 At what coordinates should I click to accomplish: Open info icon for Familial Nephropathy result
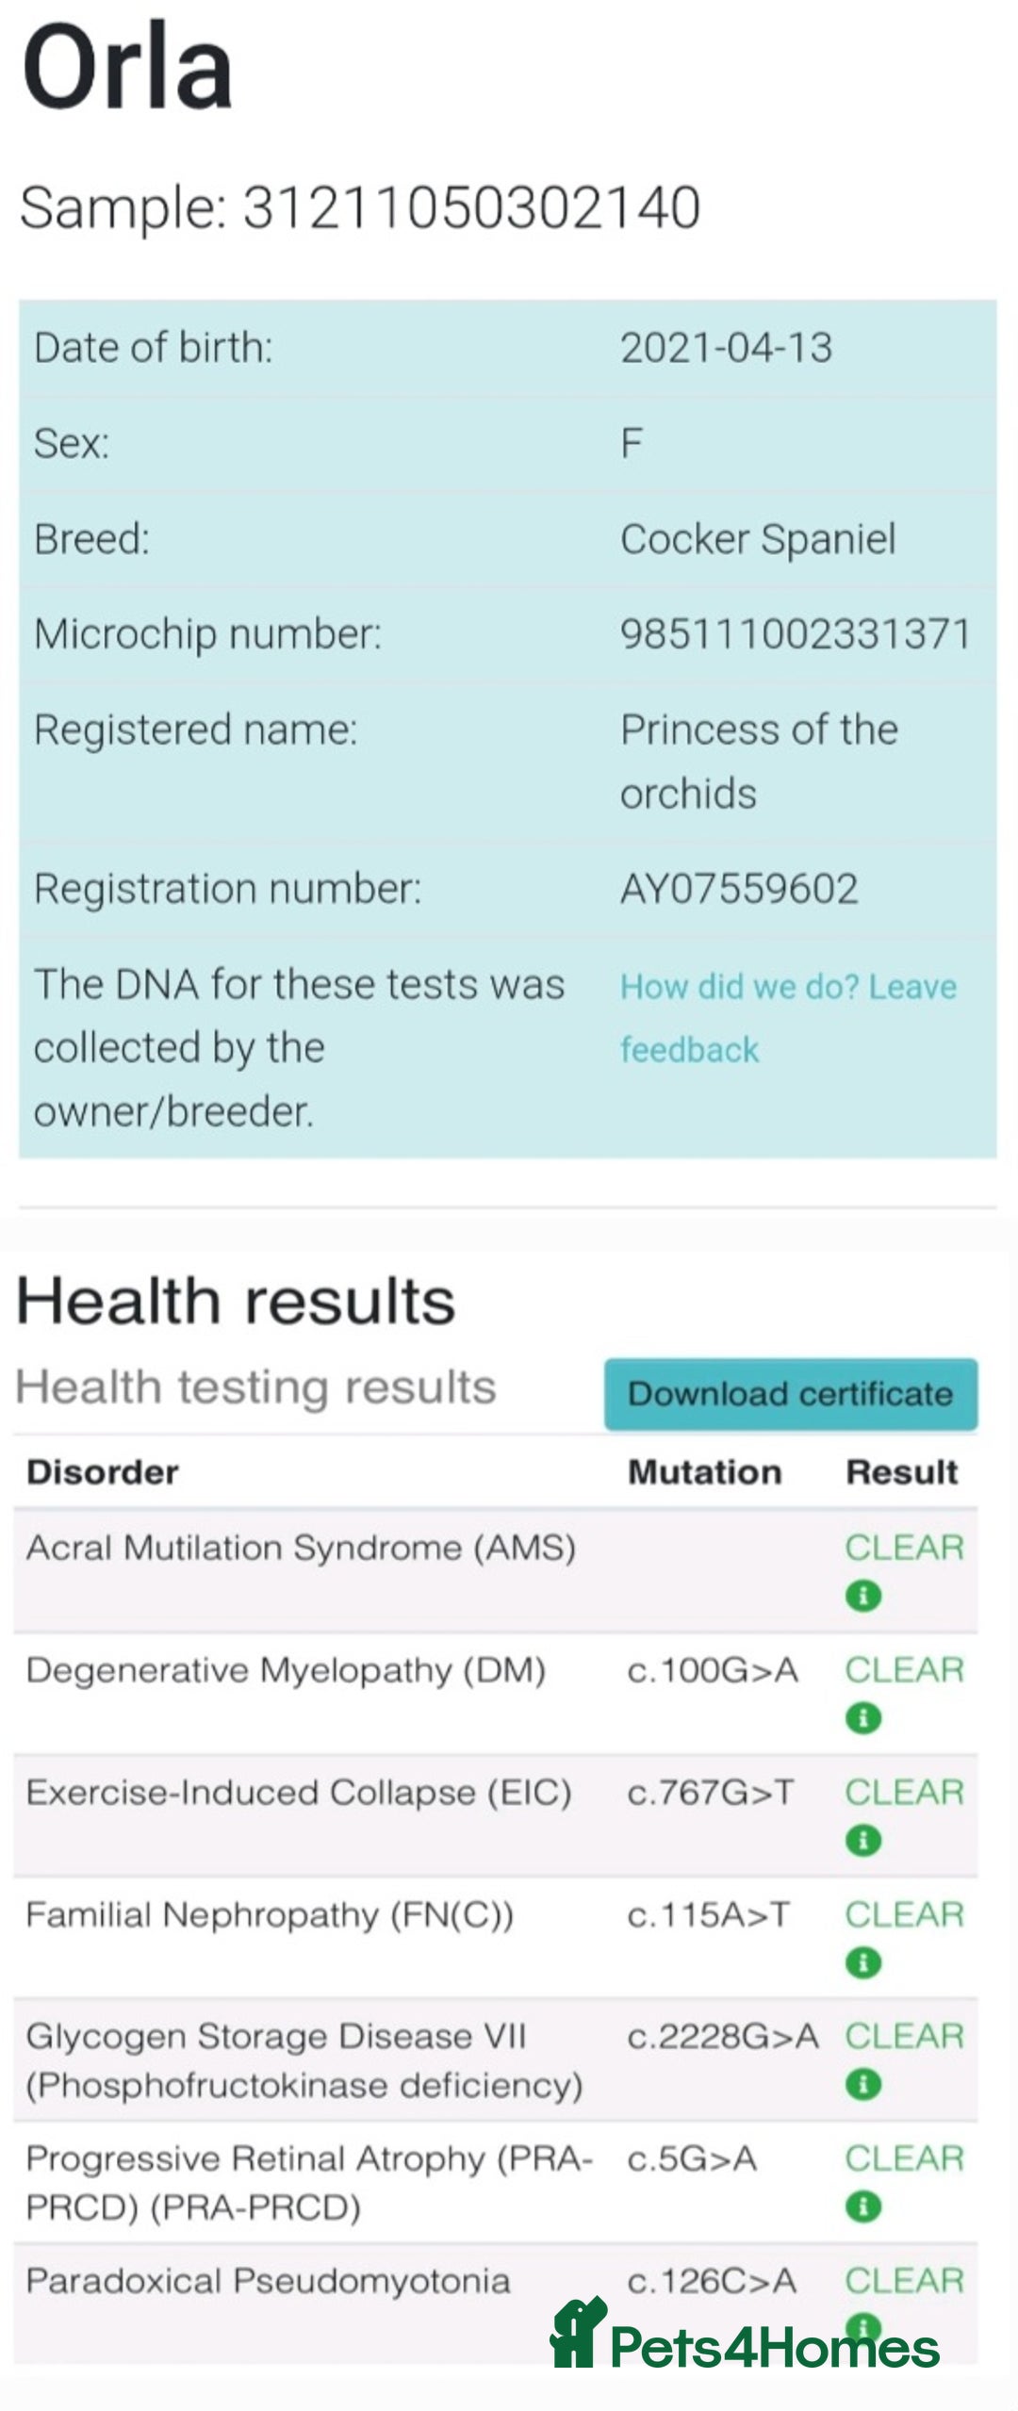pos(863,1962)
